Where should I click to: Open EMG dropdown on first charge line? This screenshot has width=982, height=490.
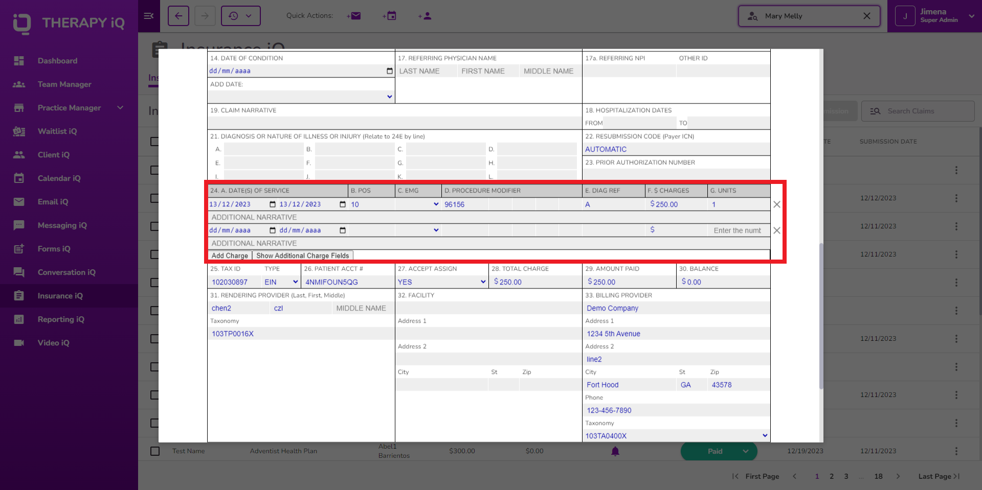coord(418,204)
